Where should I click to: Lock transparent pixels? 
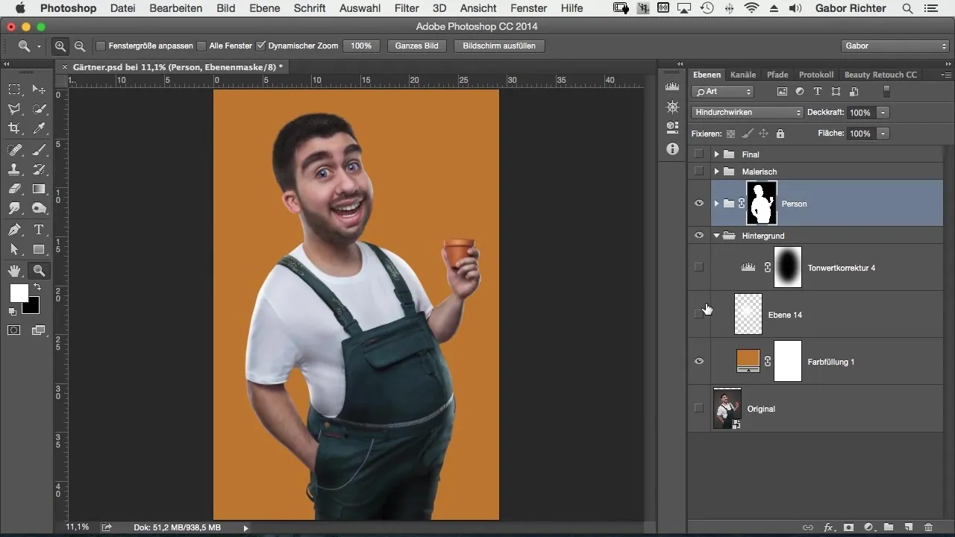pos(730,134)
